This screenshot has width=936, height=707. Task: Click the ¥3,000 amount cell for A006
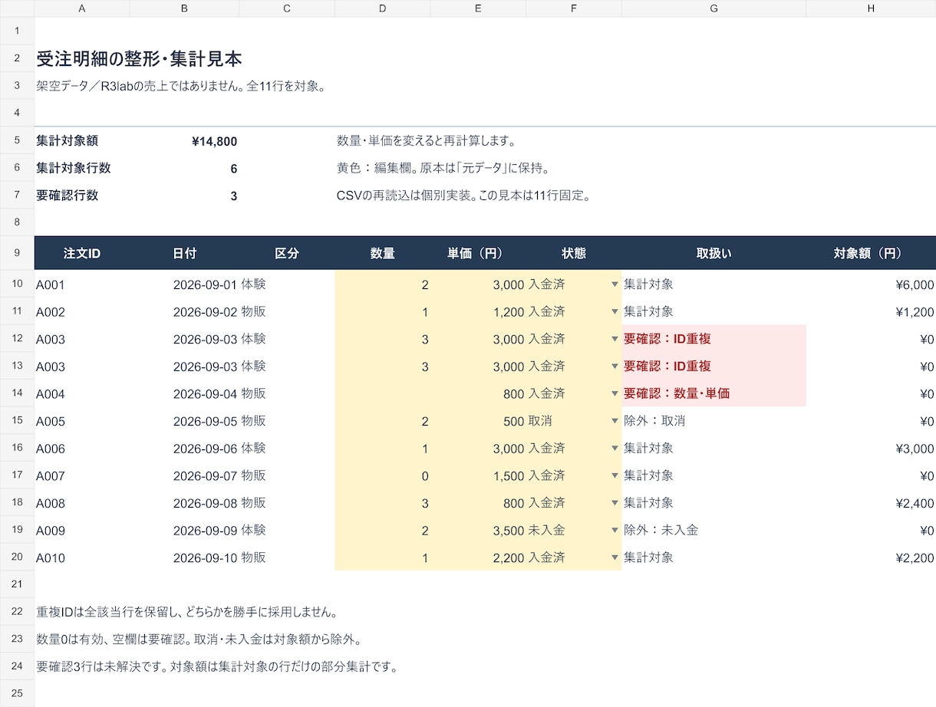(x=871, y=449)
